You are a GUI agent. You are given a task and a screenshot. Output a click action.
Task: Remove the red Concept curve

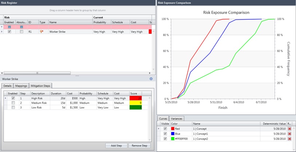(x=289, y=129)
